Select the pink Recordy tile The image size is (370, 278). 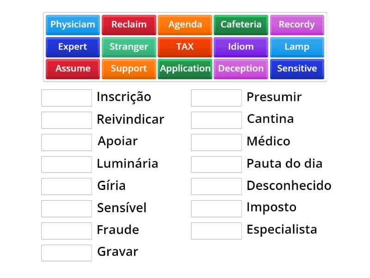(x=297, y=25)
